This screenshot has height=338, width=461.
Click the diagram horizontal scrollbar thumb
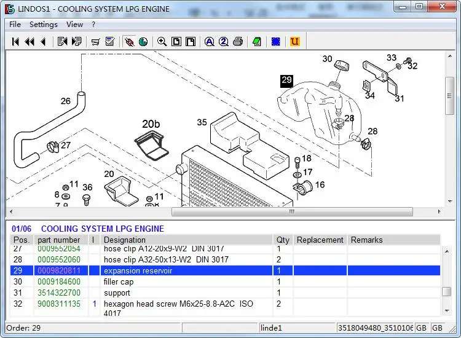coord(292,211)
